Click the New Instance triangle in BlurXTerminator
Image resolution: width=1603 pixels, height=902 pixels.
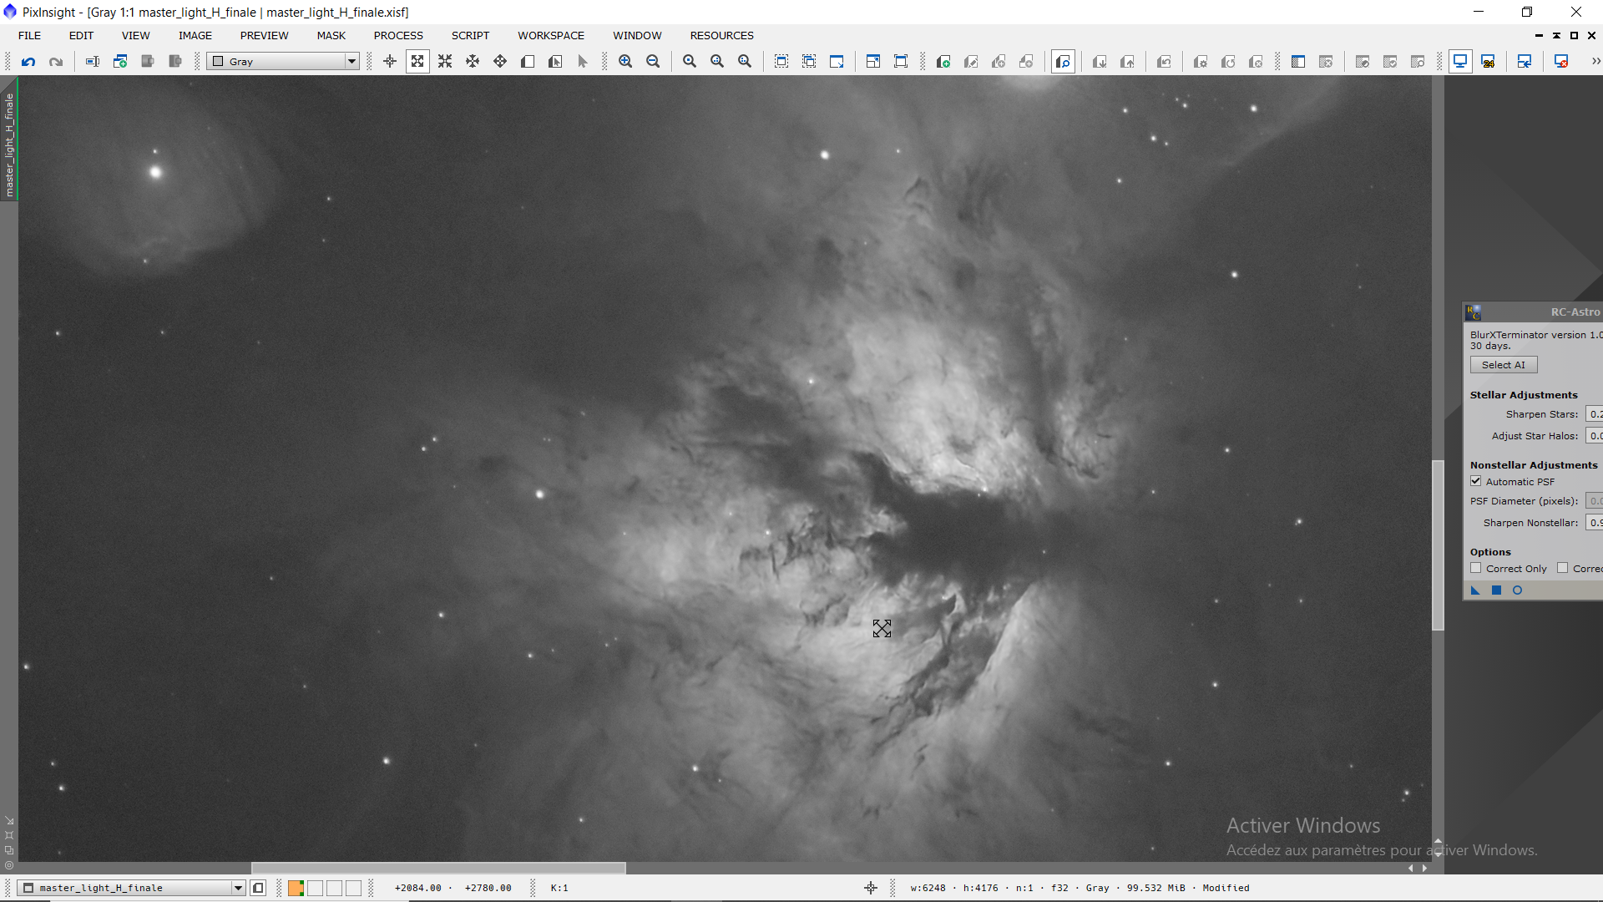pyautogui.click(x=1475, y=590)
